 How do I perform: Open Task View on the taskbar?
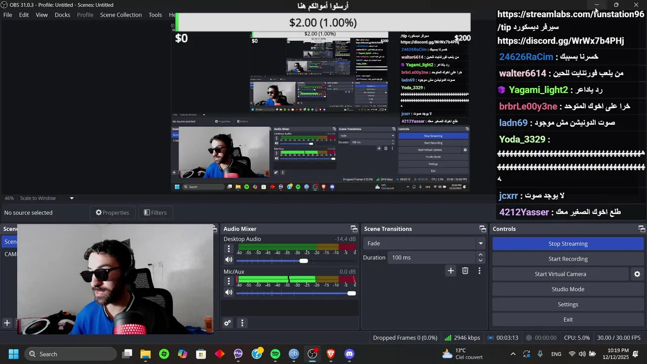click(x=127, y=354)
